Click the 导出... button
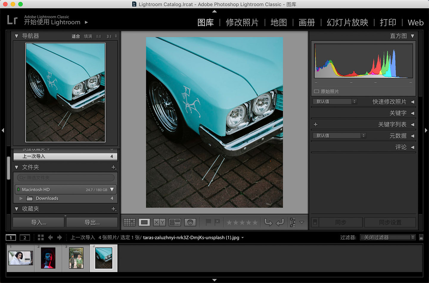429x283 pixels. click(x=92, y=222)
